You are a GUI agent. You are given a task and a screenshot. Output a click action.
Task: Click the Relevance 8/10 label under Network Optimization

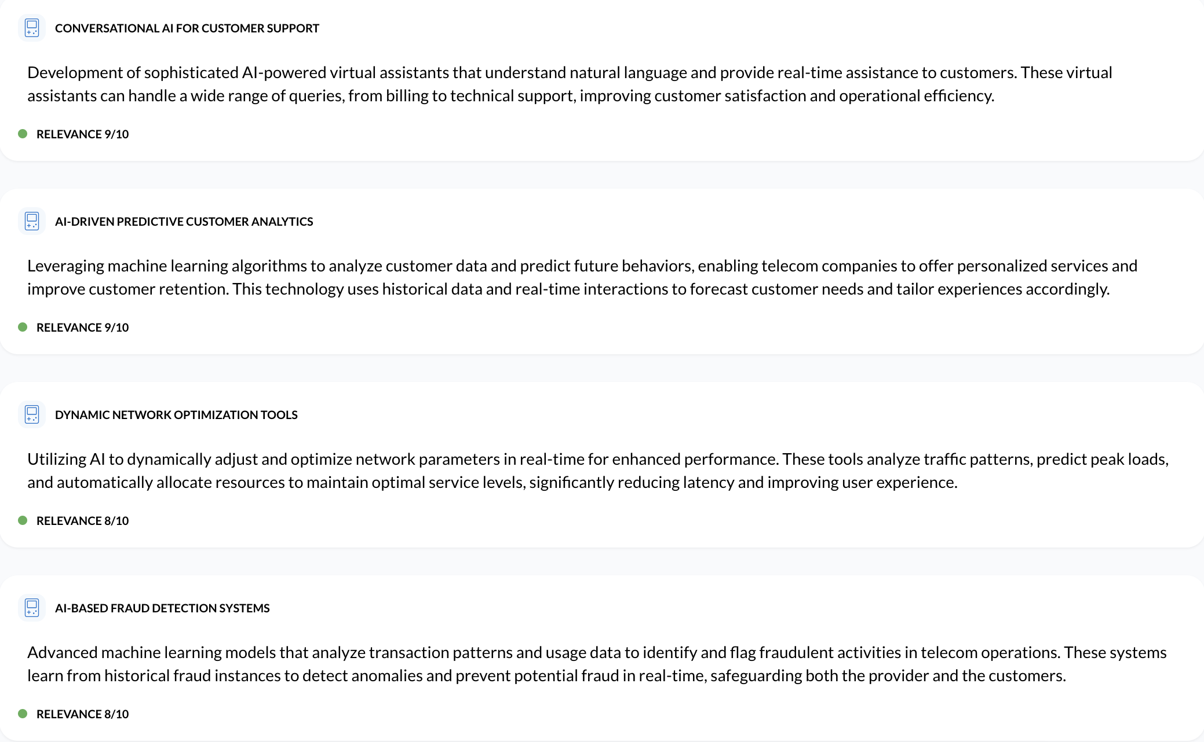pos(82,521)
